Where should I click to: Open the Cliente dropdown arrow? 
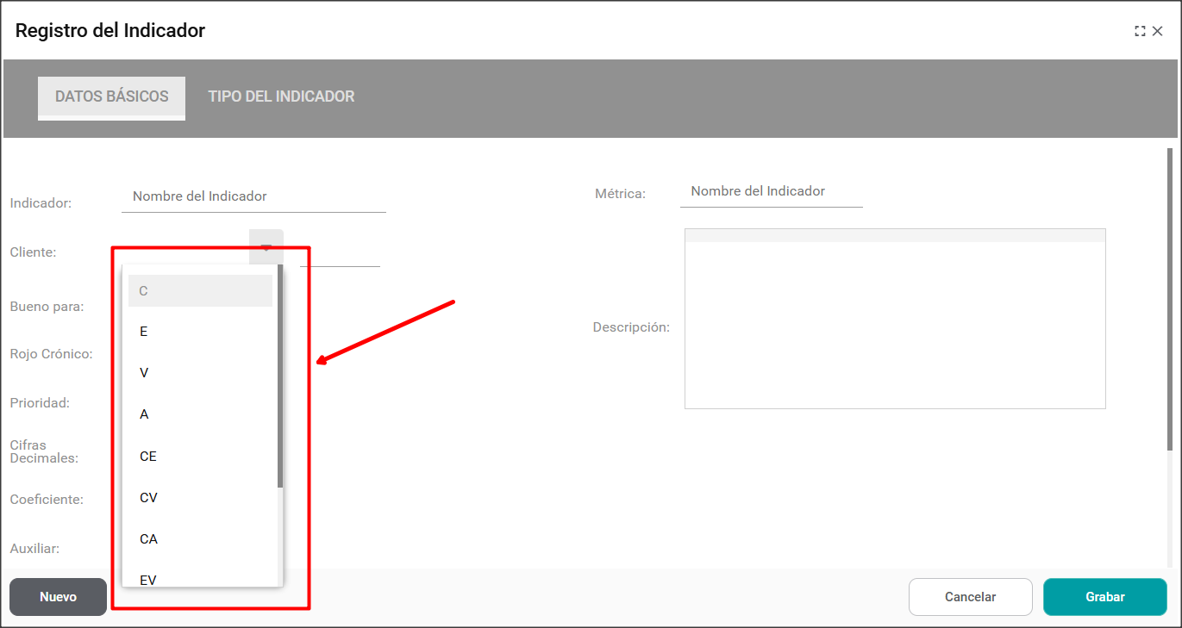(266, 246)
